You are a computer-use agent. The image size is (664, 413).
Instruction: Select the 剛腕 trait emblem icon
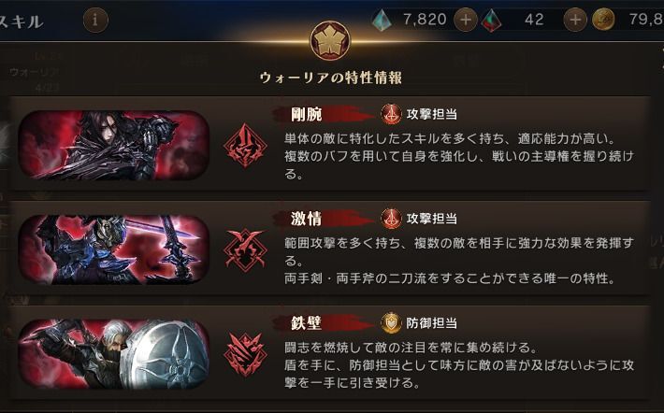pyautogui.click(x=245, y=146)
